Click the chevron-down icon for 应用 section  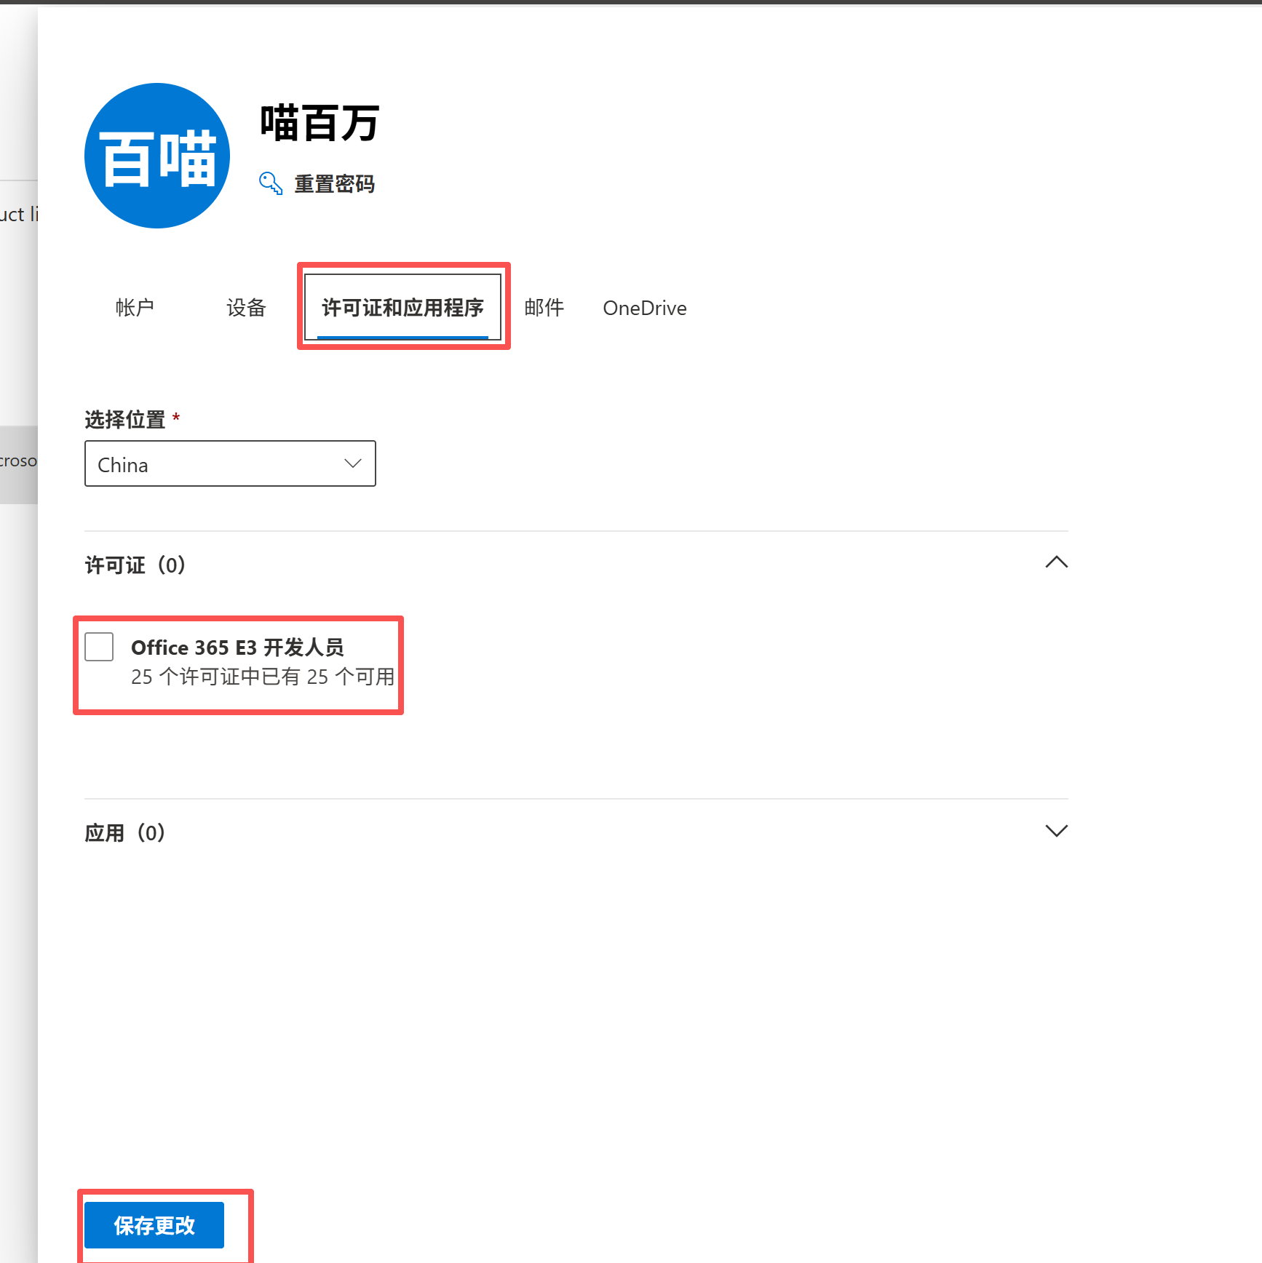tap(1057, 830)
